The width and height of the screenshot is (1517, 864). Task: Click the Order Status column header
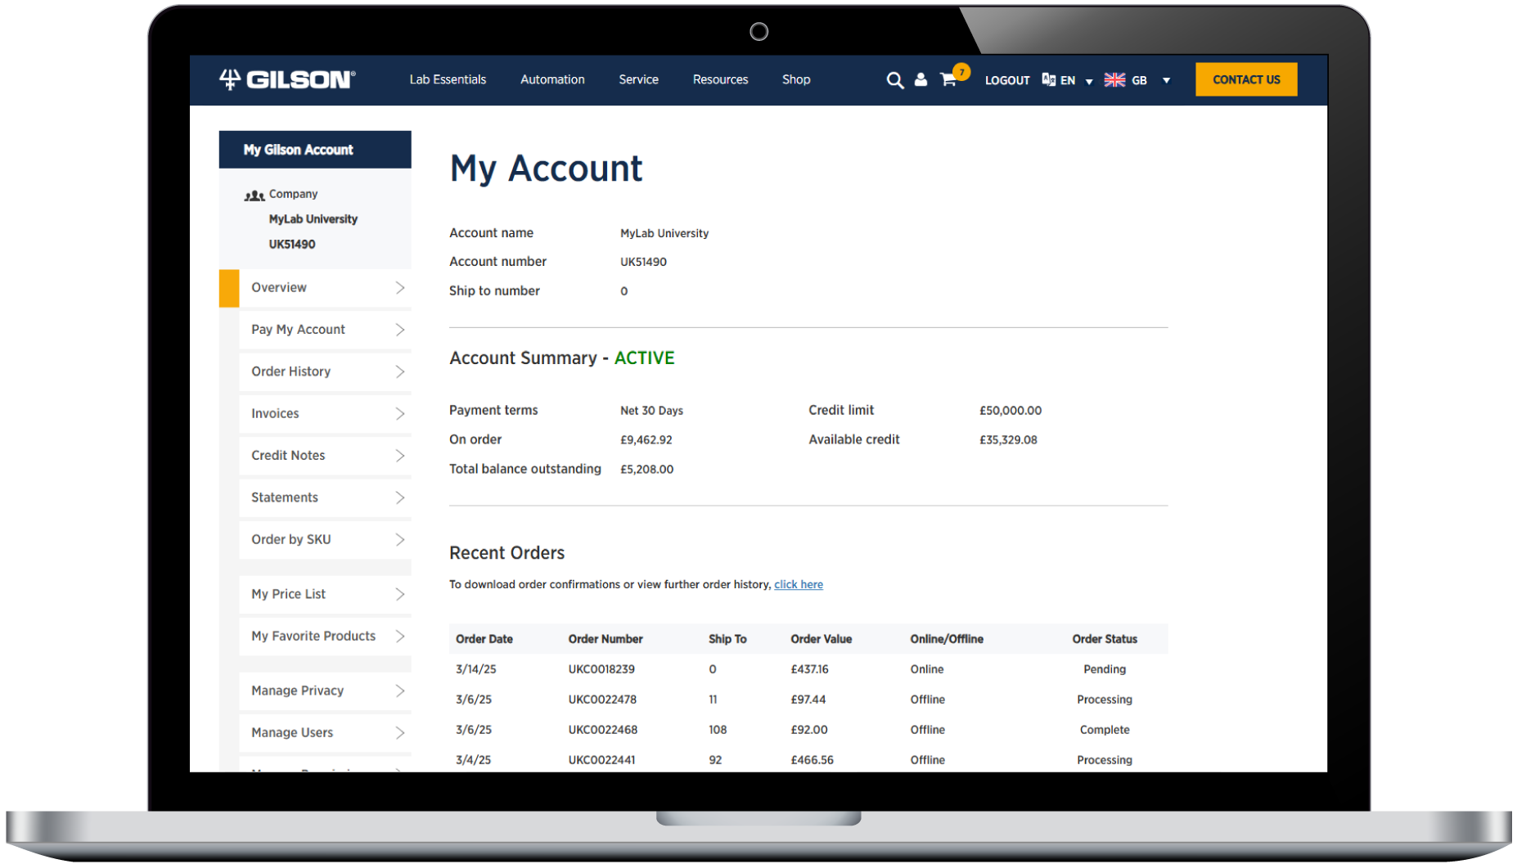click(1105, 639)
